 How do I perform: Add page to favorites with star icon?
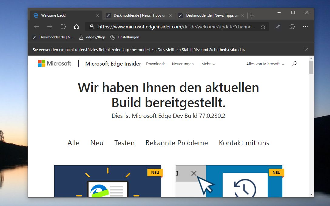[263, 27]
